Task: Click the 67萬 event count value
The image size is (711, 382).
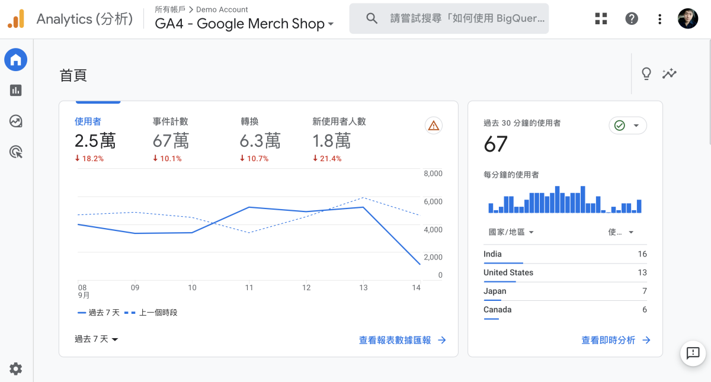Action: coord(171,141)
